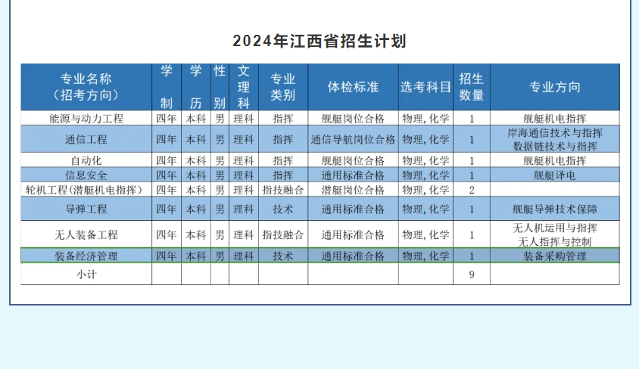Select the 导弹工程 major cell
Screen dimensions: 639x369
click(x=86, y=209)
